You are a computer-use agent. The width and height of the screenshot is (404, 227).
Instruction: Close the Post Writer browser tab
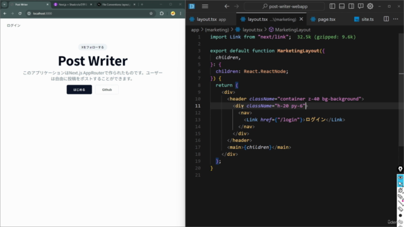47,4
